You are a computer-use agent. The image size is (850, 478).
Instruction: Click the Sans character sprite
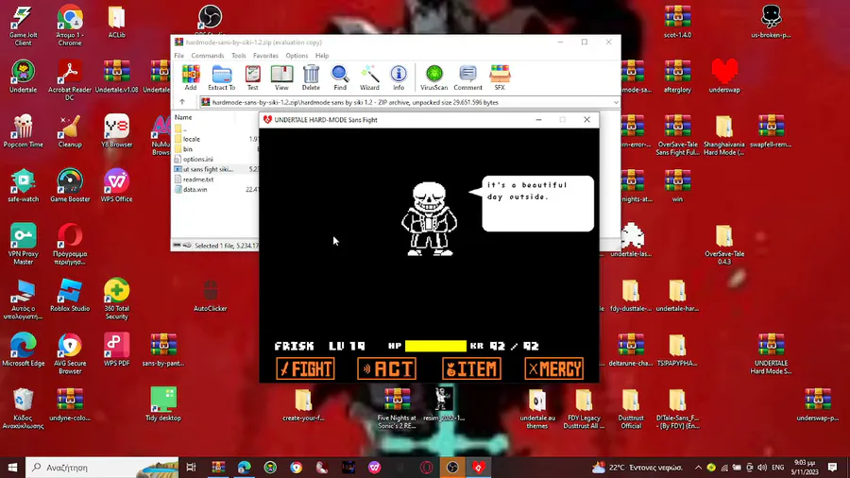point(430,219)
